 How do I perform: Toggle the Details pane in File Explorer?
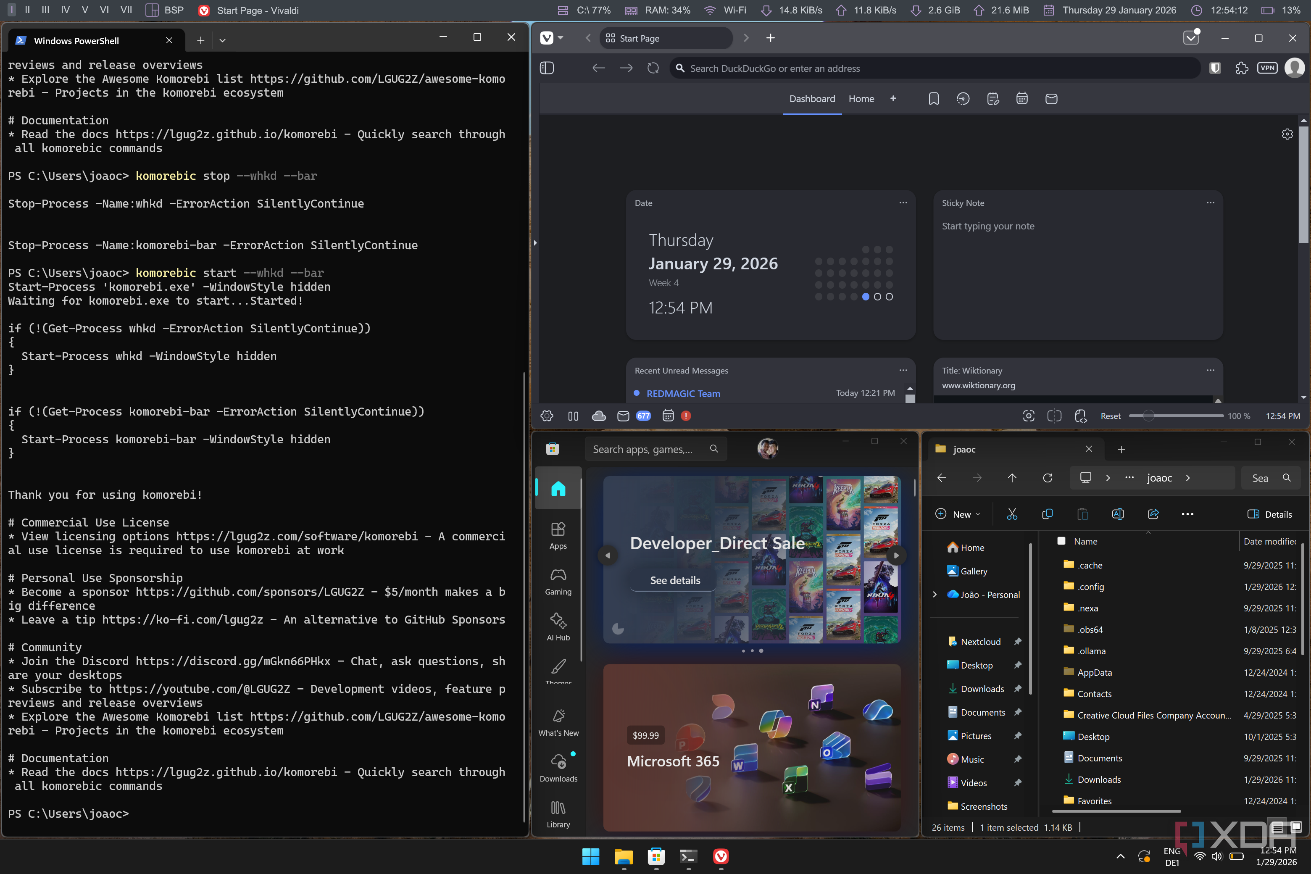point(1270,514)
